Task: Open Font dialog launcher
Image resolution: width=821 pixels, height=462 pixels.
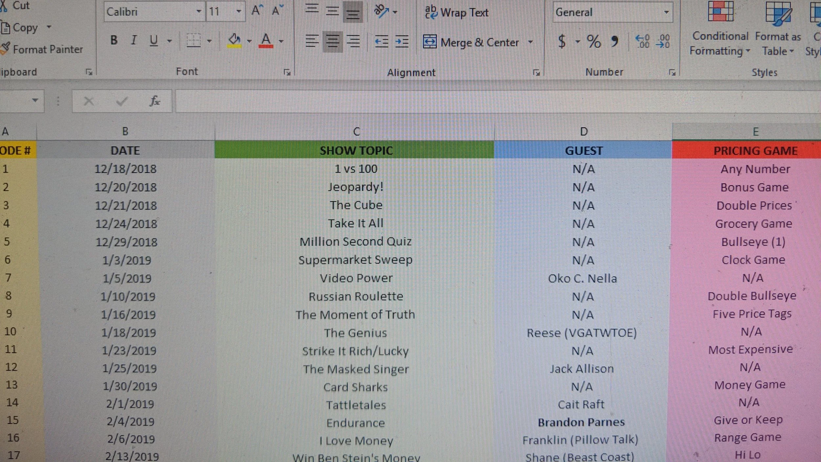Action: coord(287,72)
